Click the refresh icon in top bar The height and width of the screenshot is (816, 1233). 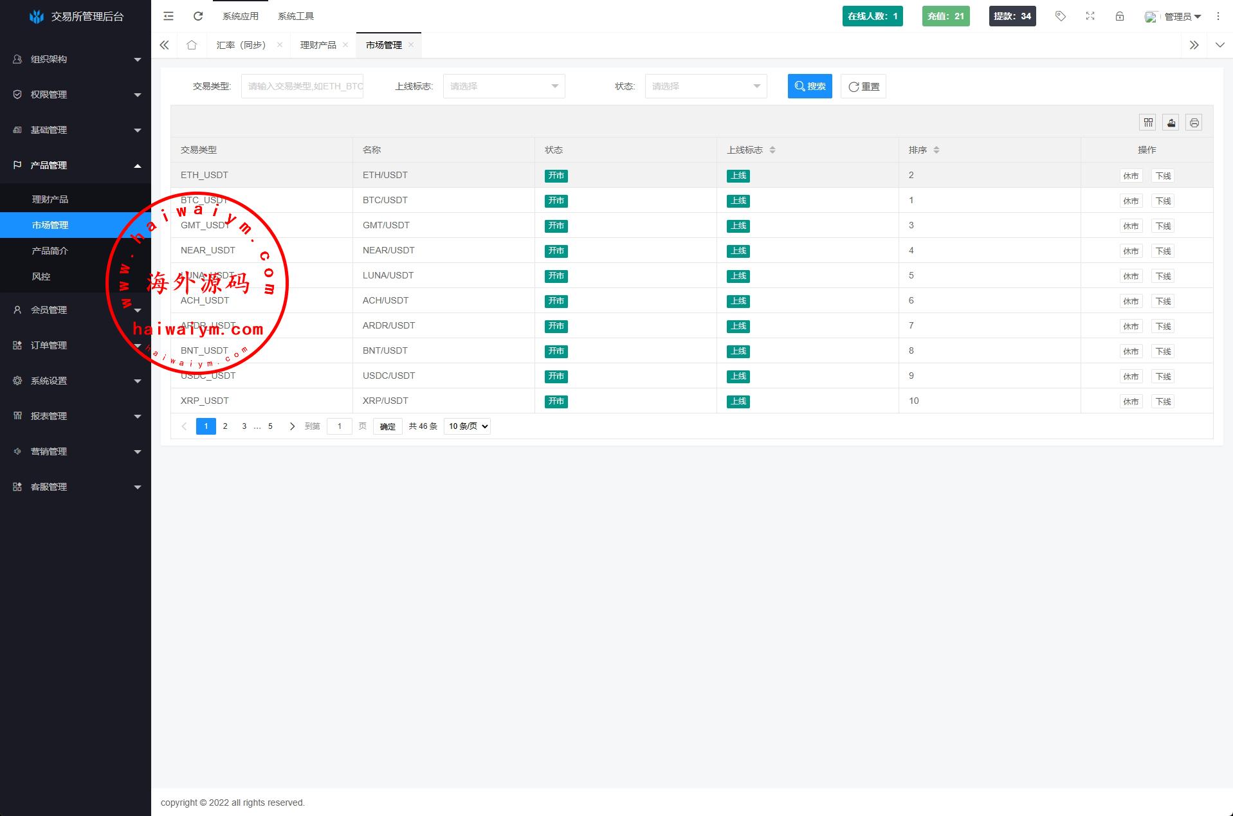(198, 16)
